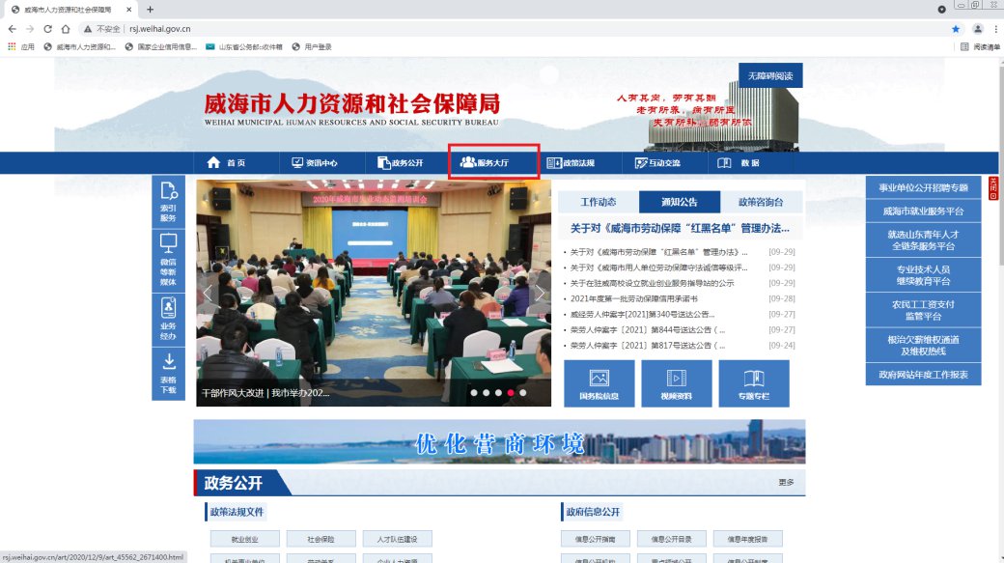Toggle the bookmark star icon

[x=956, y=29]
